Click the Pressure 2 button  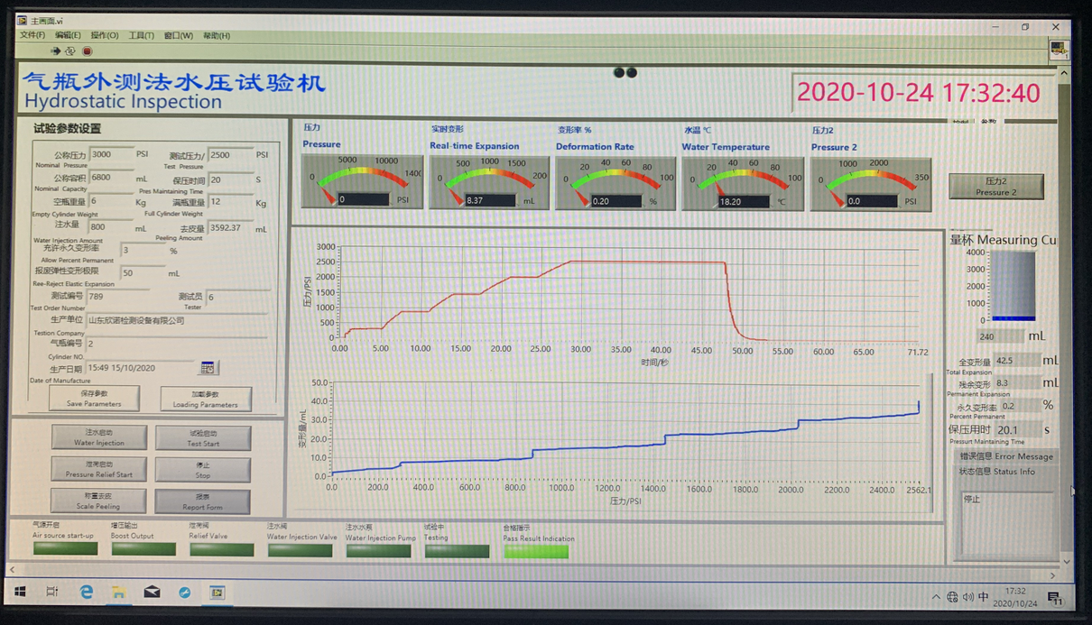(x=995, y=187)
